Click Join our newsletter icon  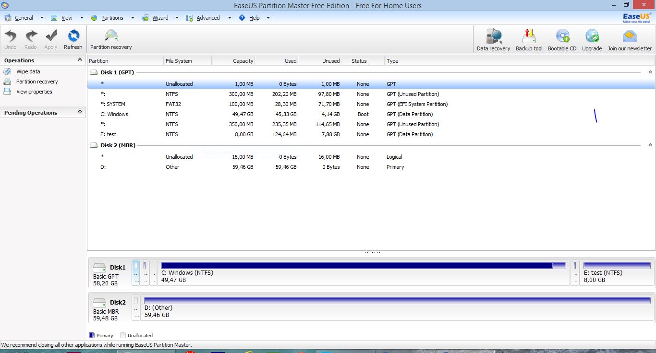click(x=630, y=36)
